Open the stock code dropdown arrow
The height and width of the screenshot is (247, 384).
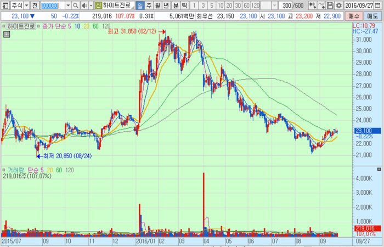68,5
